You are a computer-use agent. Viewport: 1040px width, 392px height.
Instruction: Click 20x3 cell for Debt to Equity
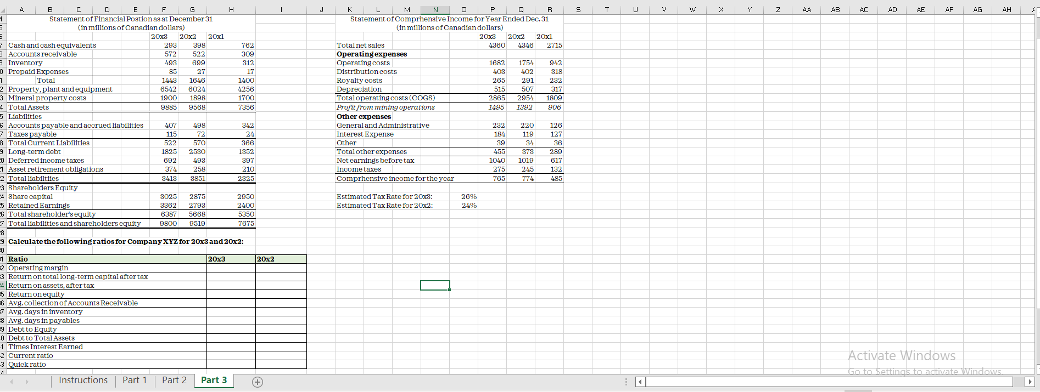(x=231, y=329)
